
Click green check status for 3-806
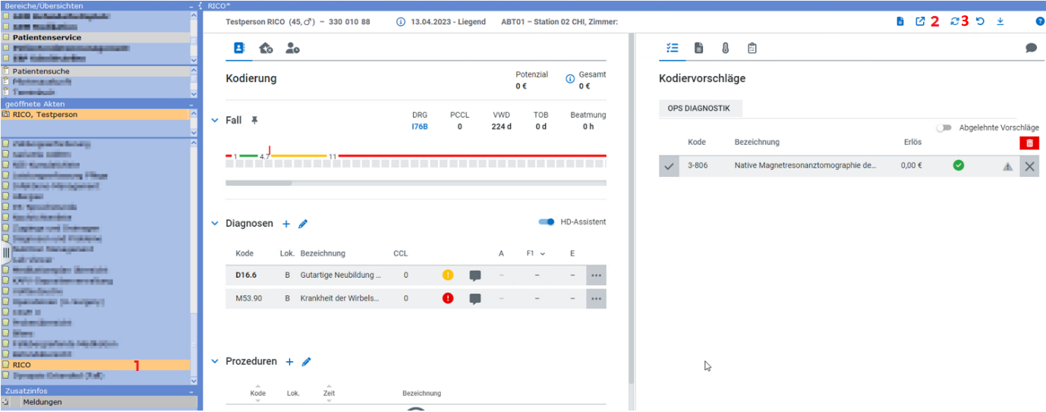coord(959,165)
